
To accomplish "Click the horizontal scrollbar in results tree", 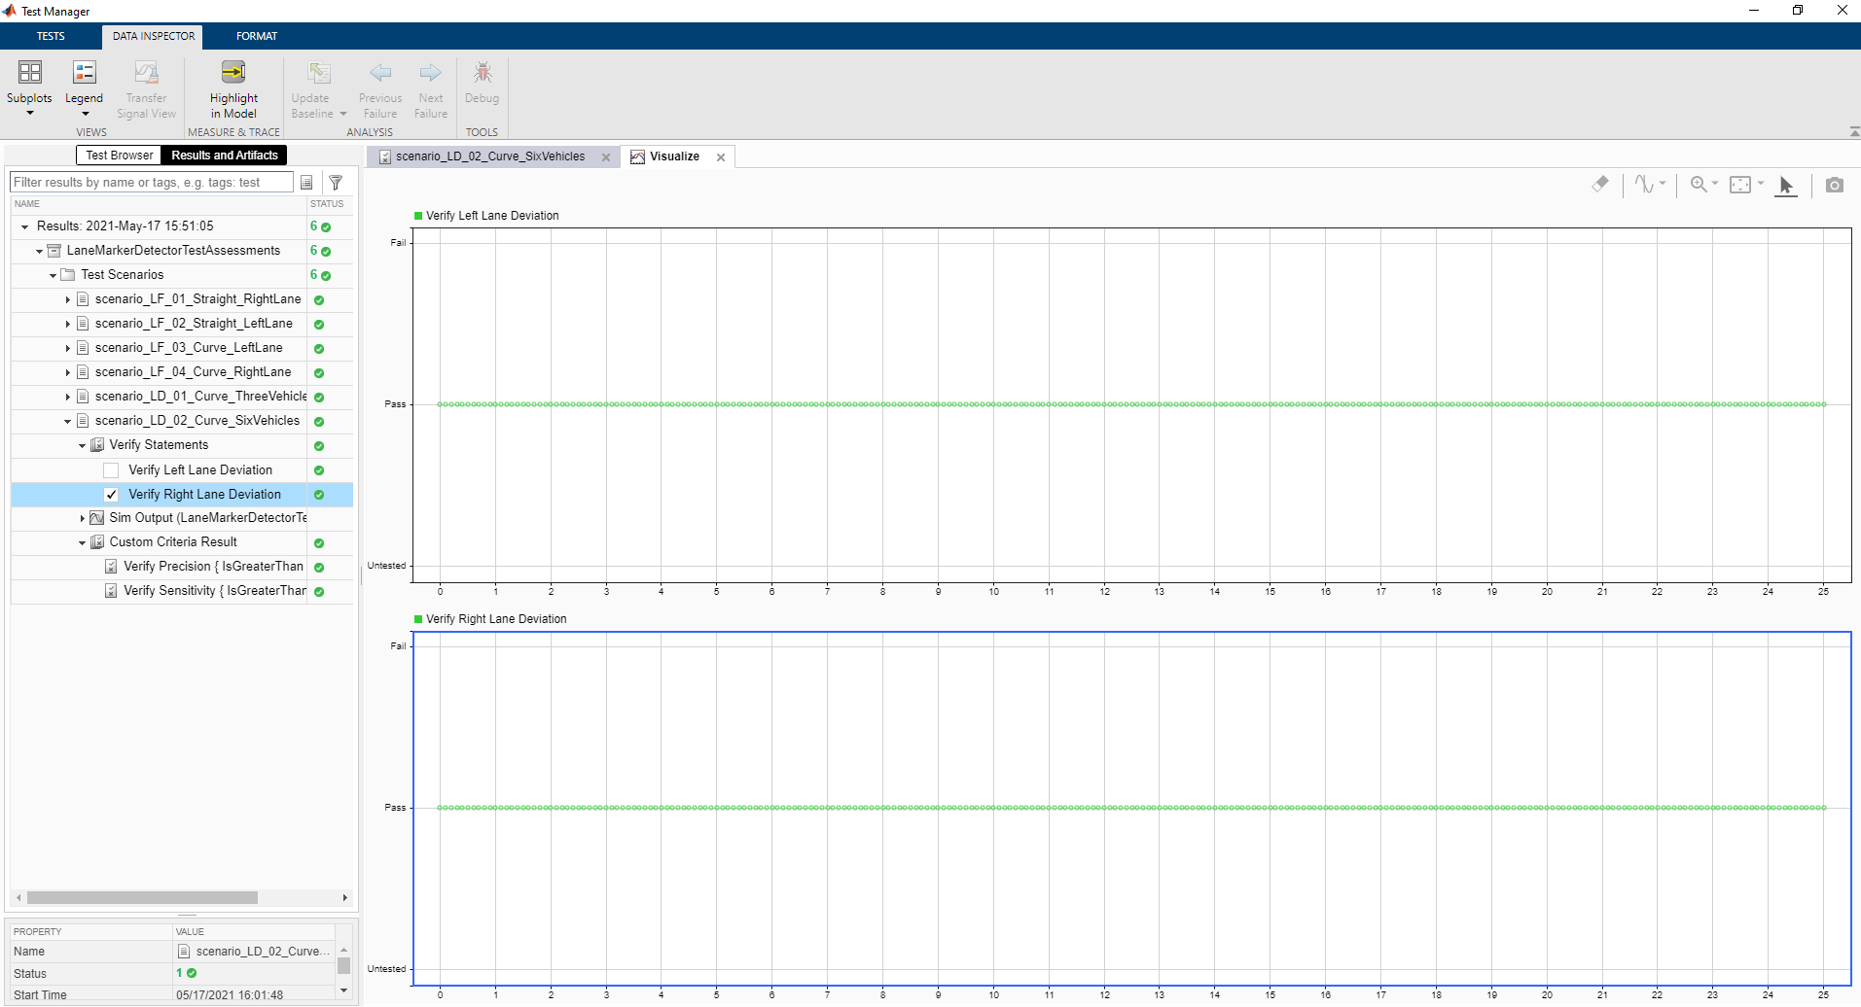I will [142, 898].
